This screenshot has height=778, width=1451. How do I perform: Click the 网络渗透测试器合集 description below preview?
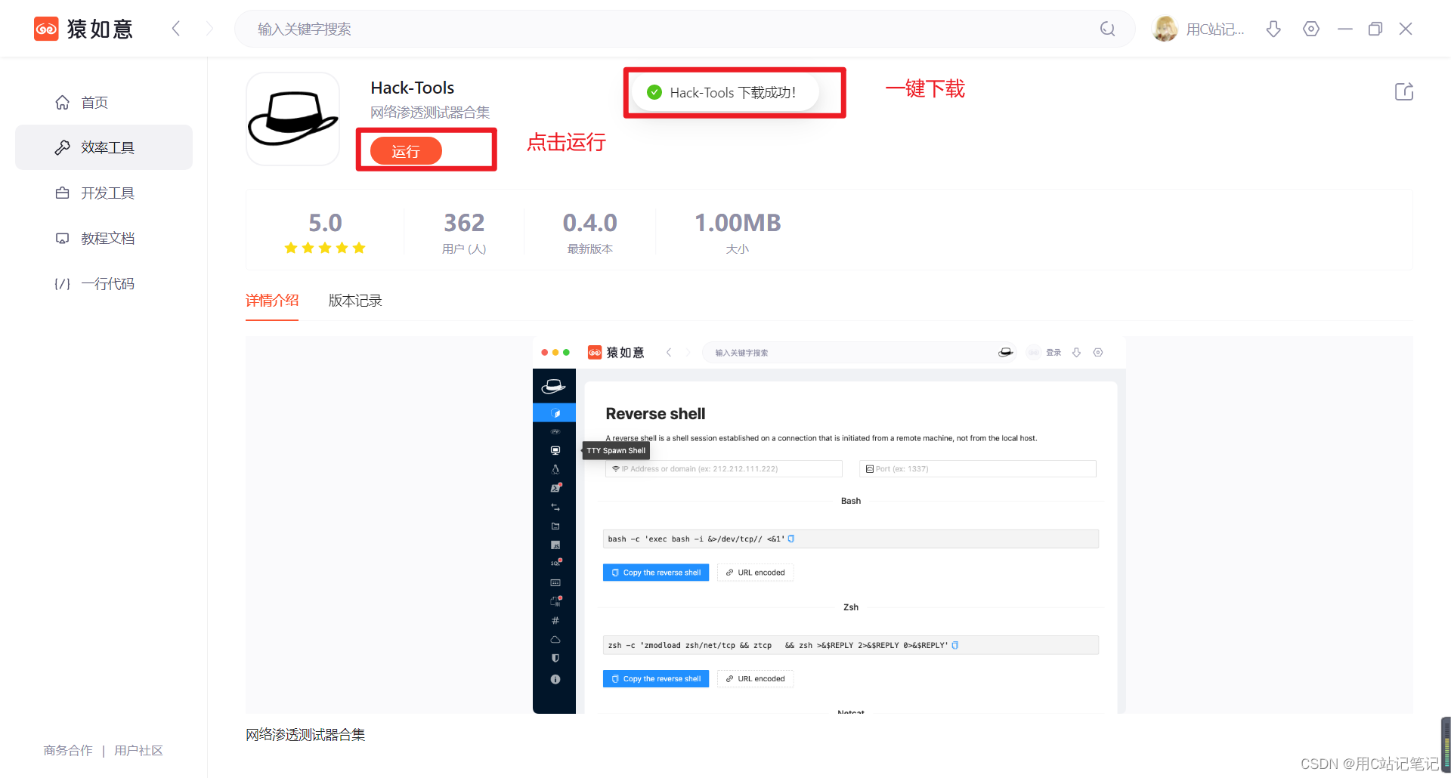[305, 734]
